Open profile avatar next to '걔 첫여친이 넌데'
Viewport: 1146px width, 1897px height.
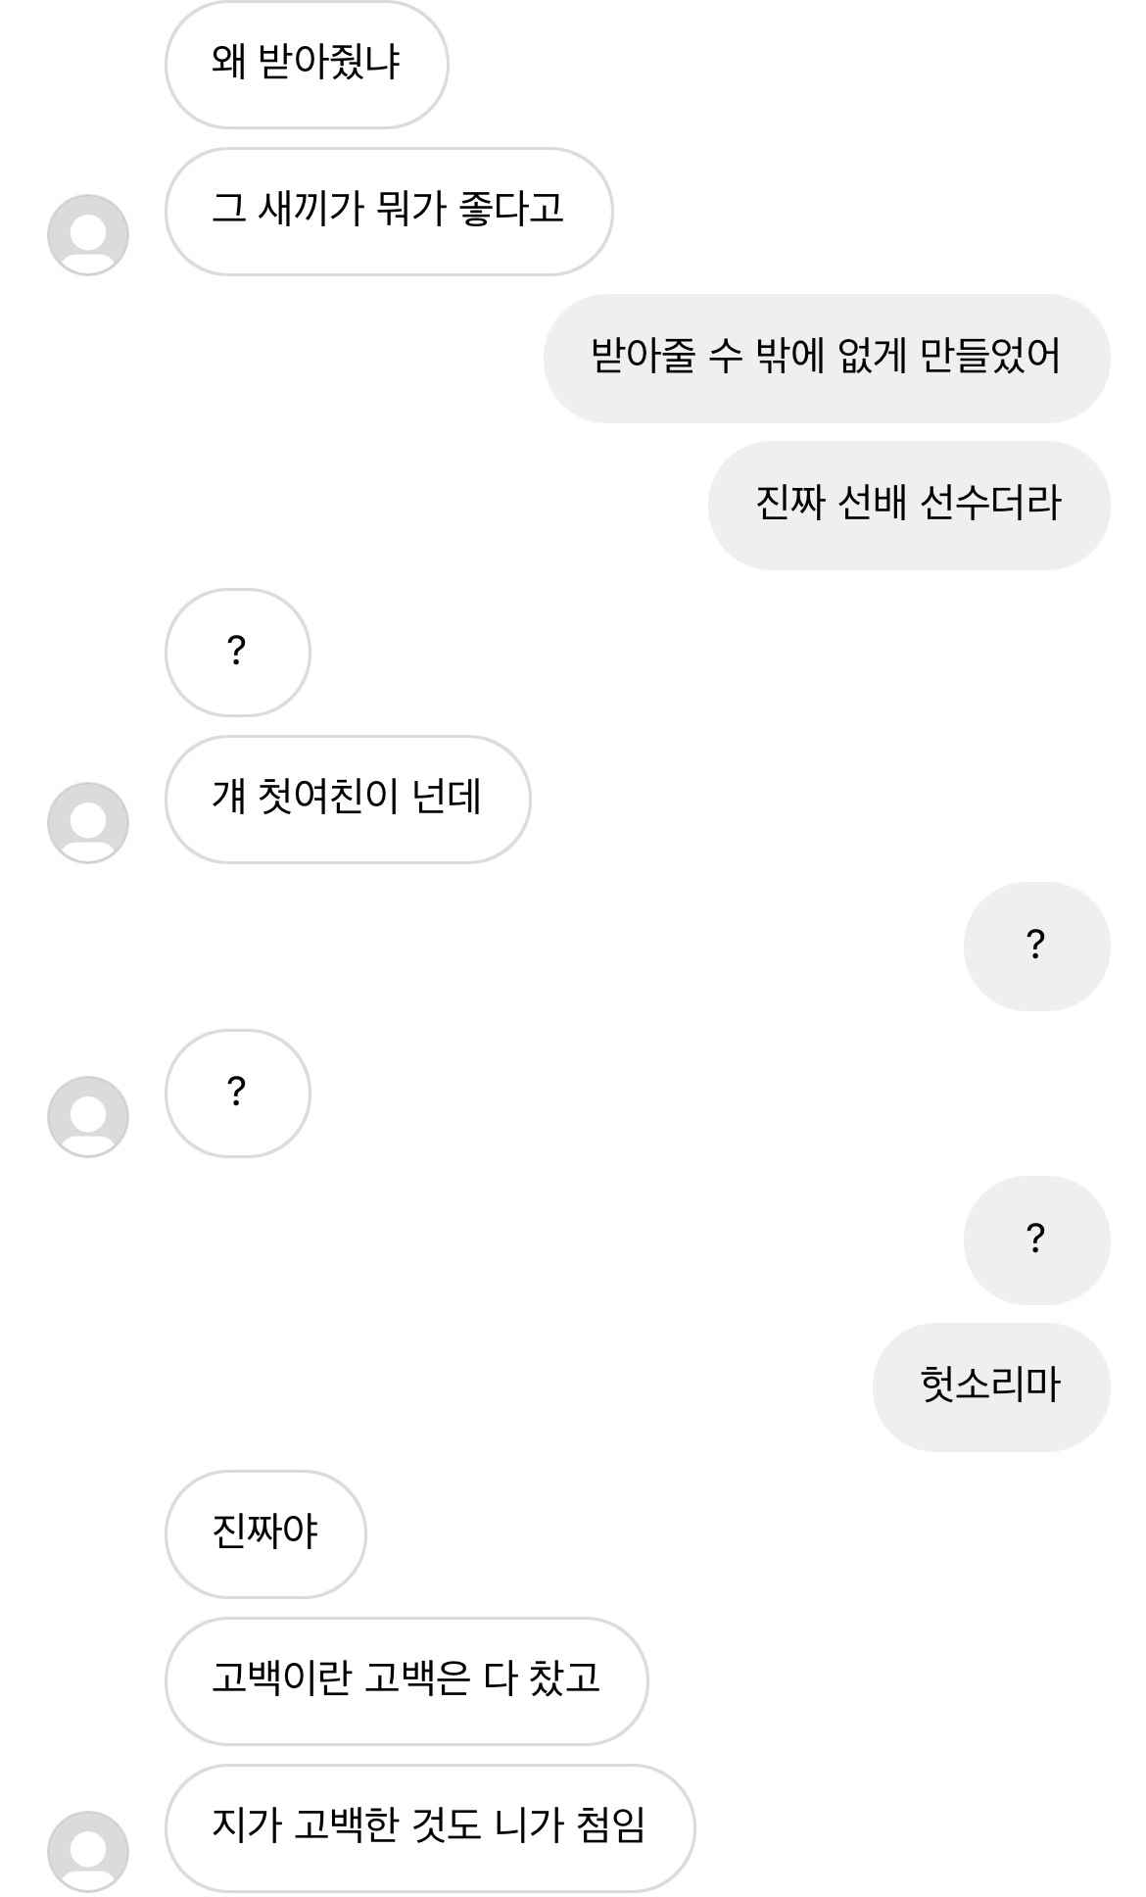(88, 823)
